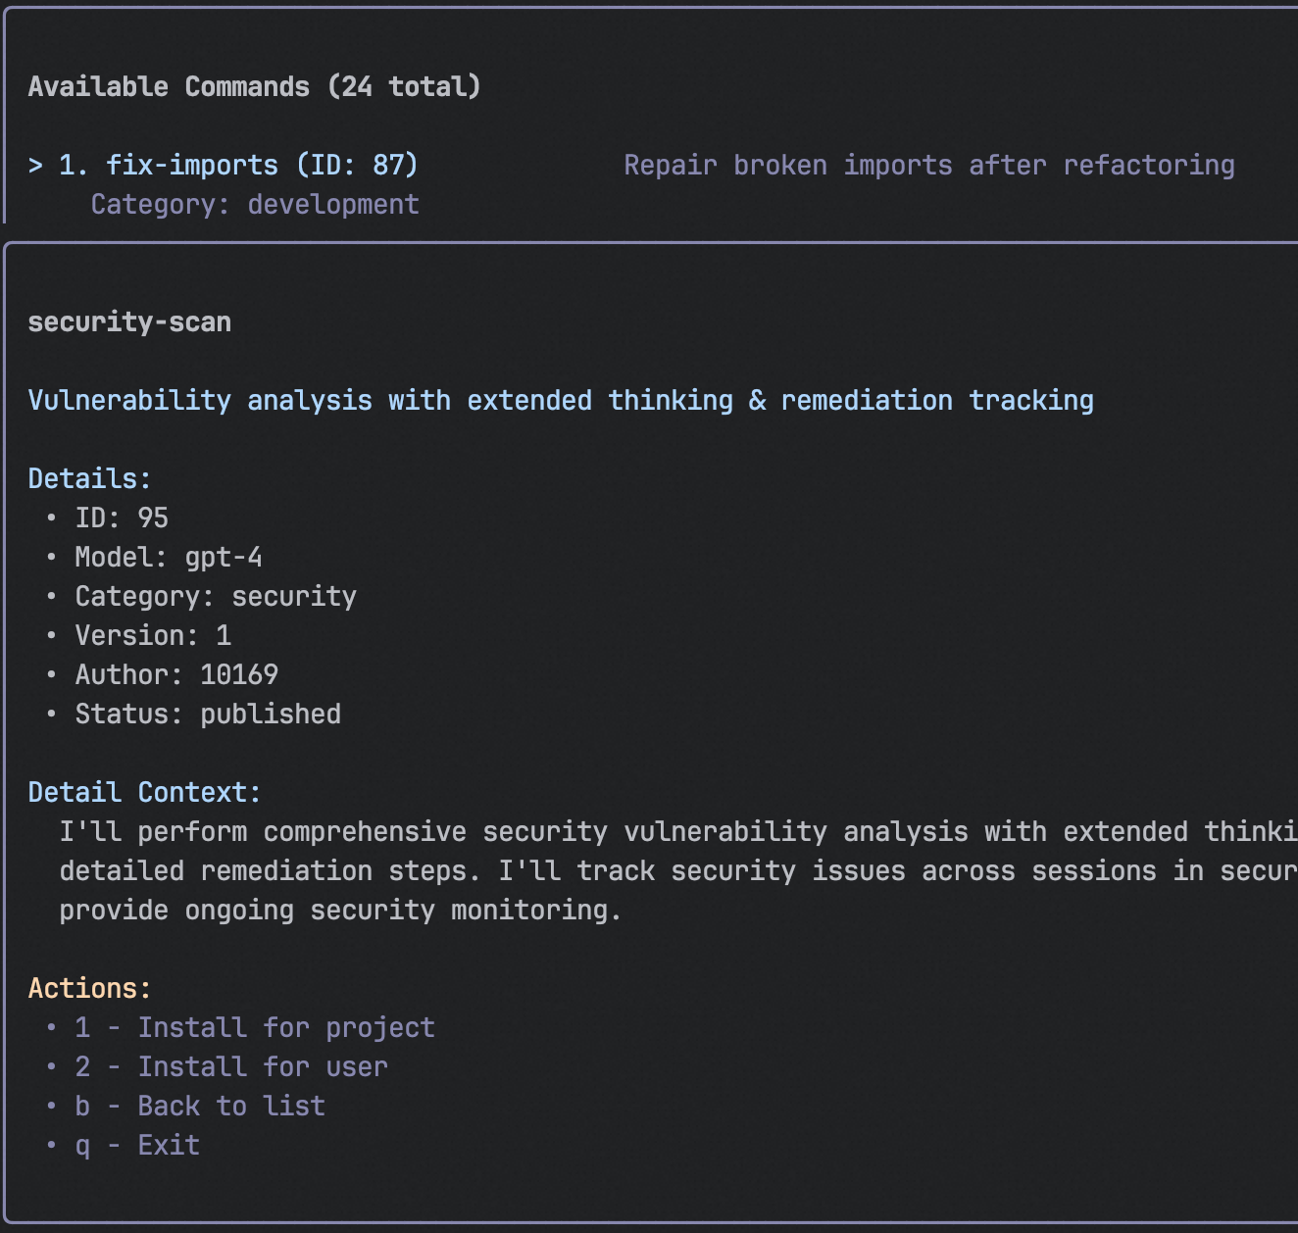Screen dimensions: 1298x1233
Task: Click the 'Version: 1' detail line
Action: point(153,635)
